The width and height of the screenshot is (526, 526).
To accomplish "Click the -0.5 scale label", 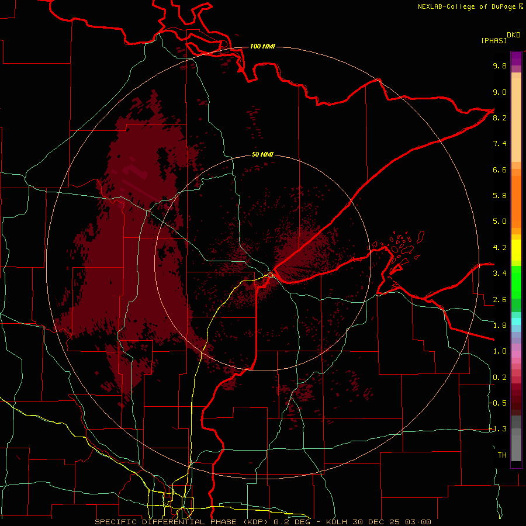I will coord(499,403).
